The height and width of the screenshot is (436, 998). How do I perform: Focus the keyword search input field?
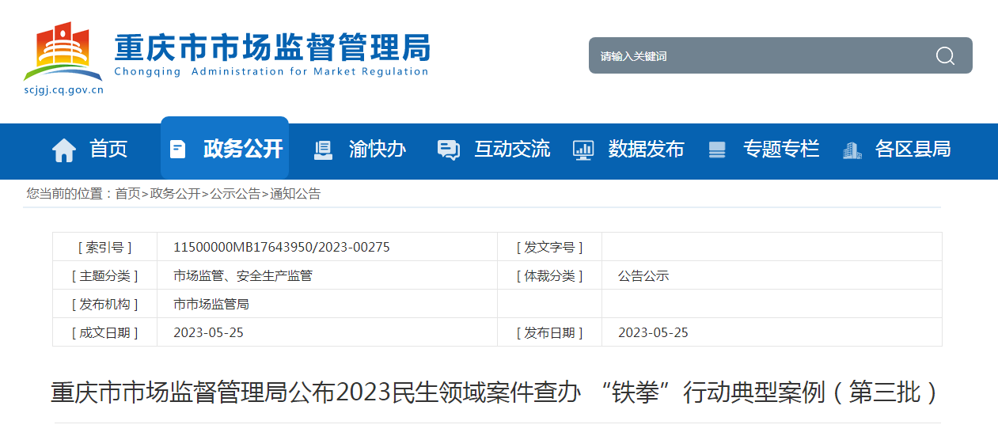coord(760,55)
